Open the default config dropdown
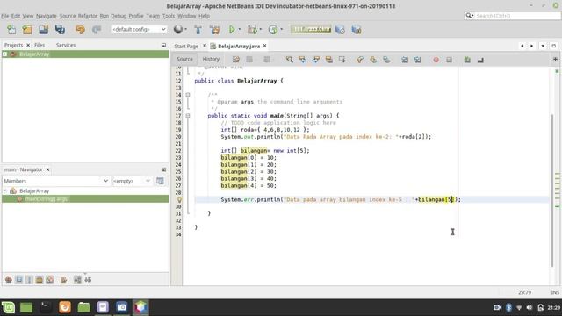 tap(139, 29)
